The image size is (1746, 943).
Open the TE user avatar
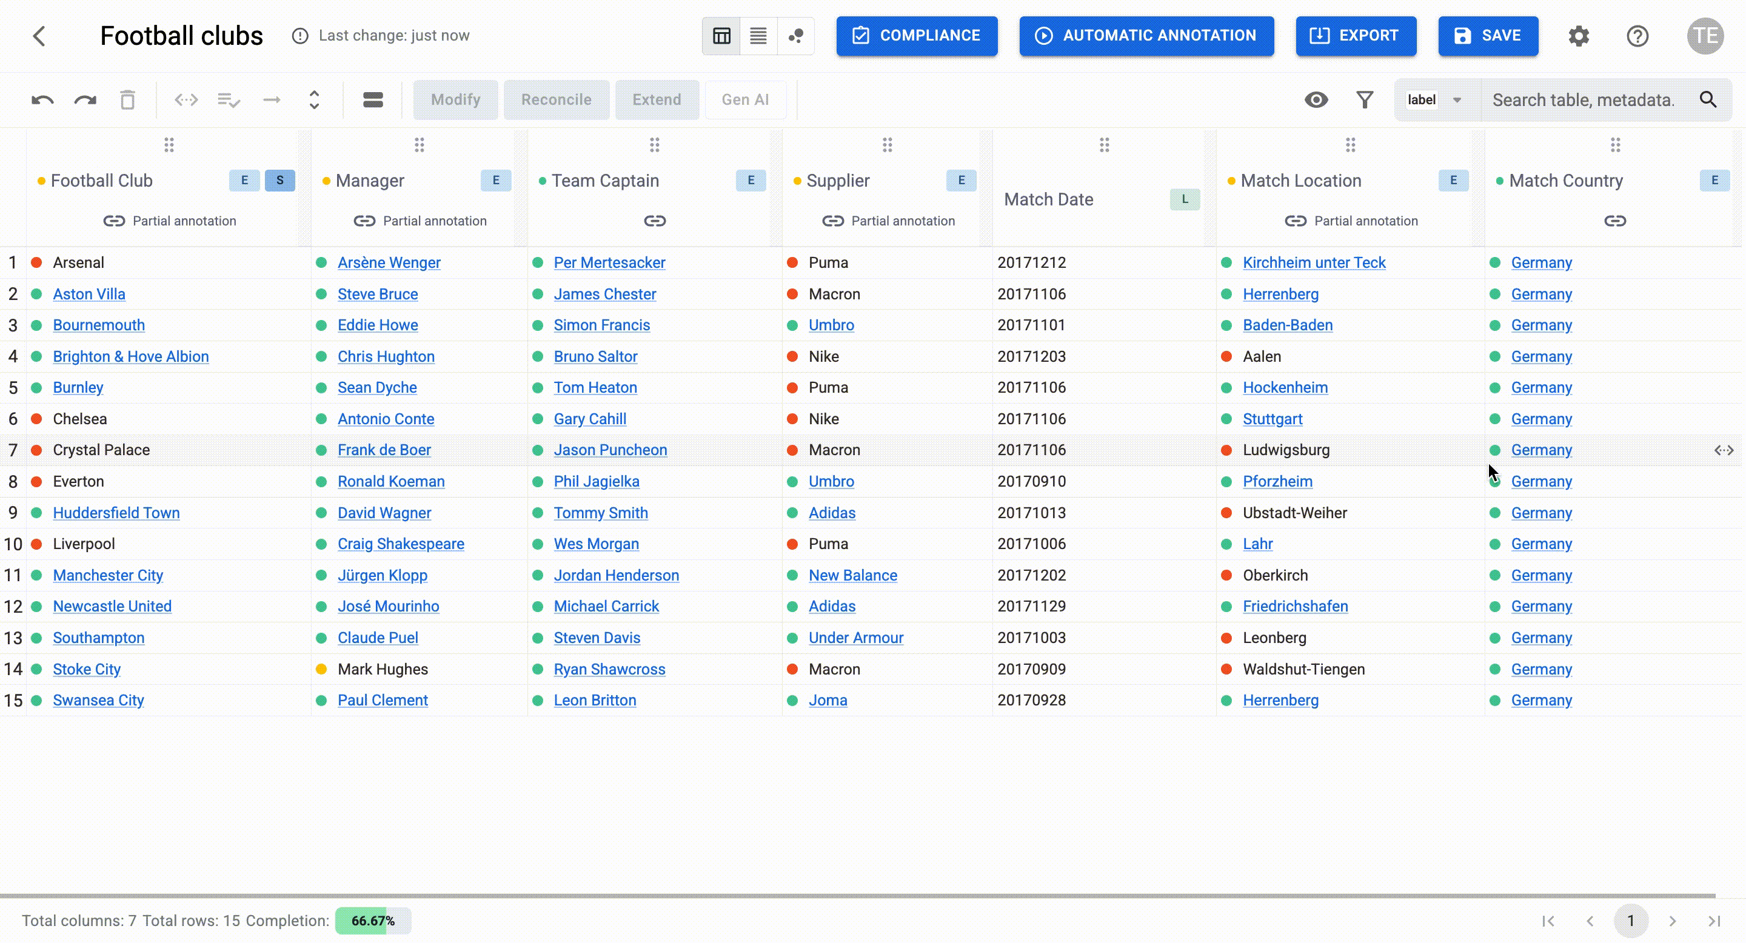tap(1705, 36)
